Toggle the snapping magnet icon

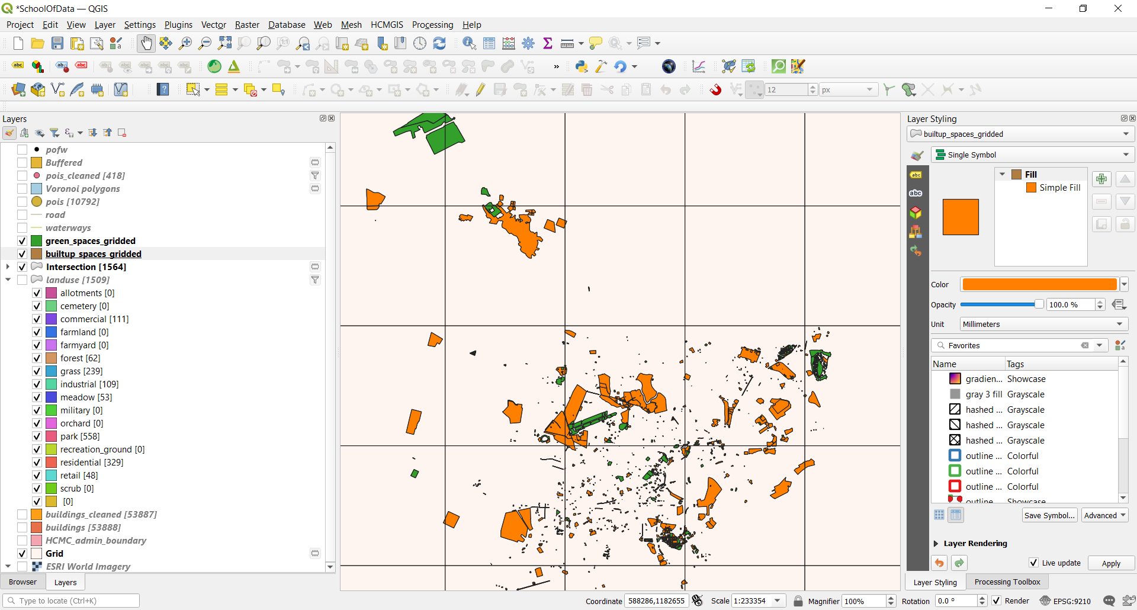715,90
